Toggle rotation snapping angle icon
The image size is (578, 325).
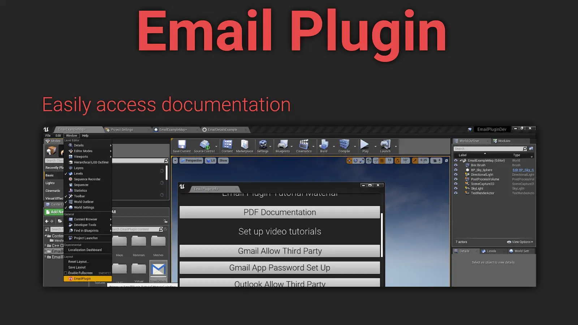point(397,161)
